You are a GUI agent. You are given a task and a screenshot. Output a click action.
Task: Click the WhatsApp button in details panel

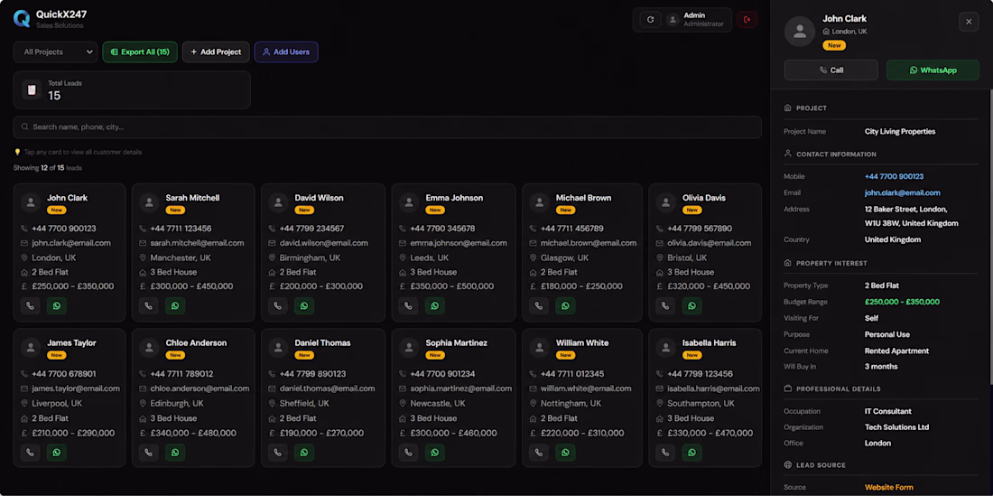[933, 70]
